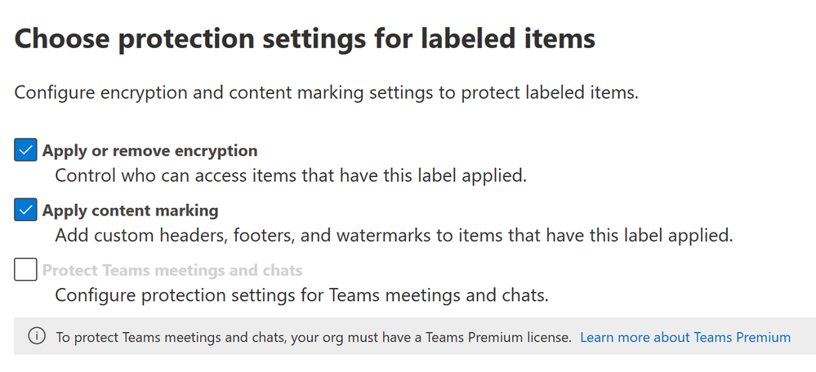Click the blue checkmark beside encryption option

[25, 150]
